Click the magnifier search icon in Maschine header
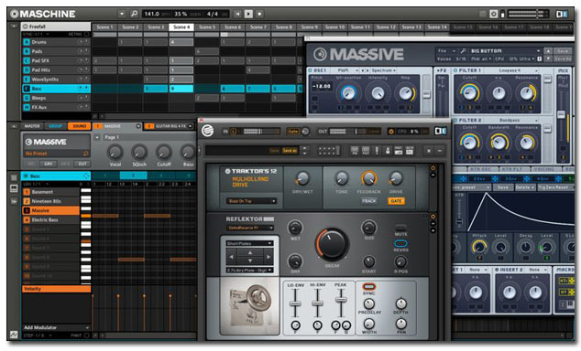Image resolution: width=581 pixels, height=351 pixels. click(x=134, y=14)
